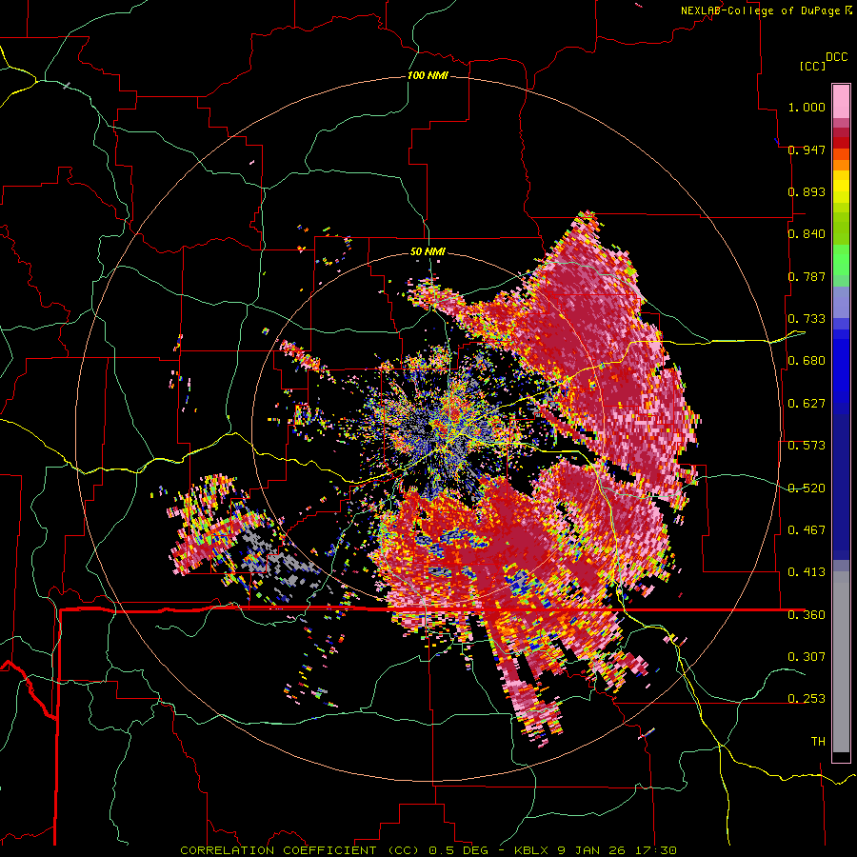Click the 0.573 scale value
Image resolution: width=857 pixels, height=857 pixels.
tap(807, 446)
